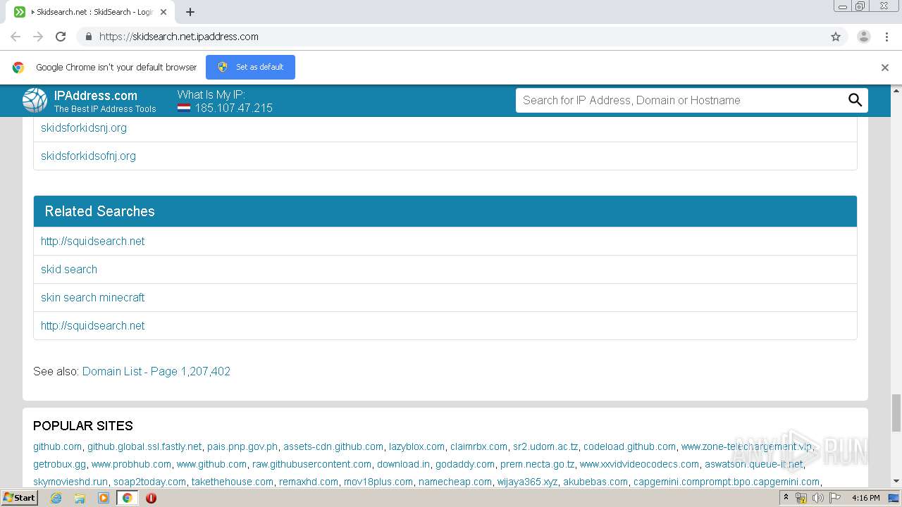Open the IPAddress.com title link

tap(96, 96)
